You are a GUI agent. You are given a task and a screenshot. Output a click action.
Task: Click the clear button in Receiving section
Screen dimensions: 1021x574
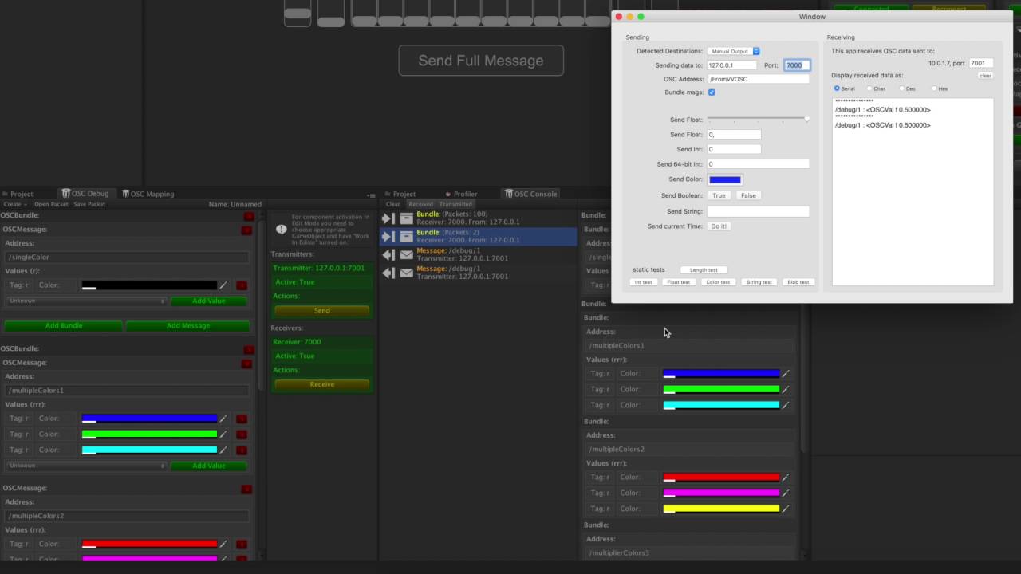coord(985,76)
